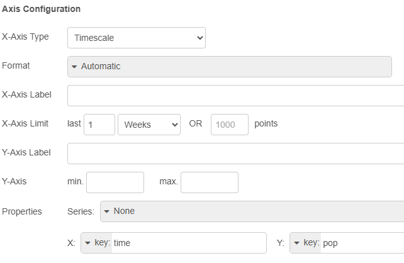Click the X property field containing time
Screen dimensions: 404x263
[x=188, y=243]
